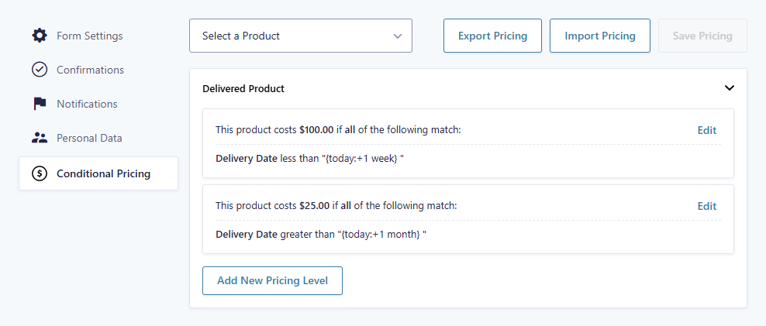766x326 pixels.
Task: Click the Save Pricing button
Action: (702, 36)
